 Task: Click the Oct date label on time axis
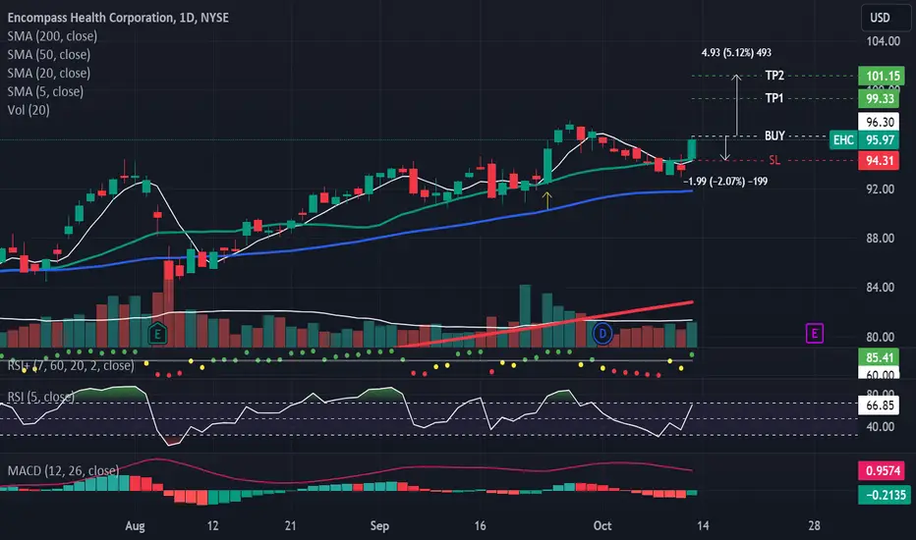coord(602,525)
